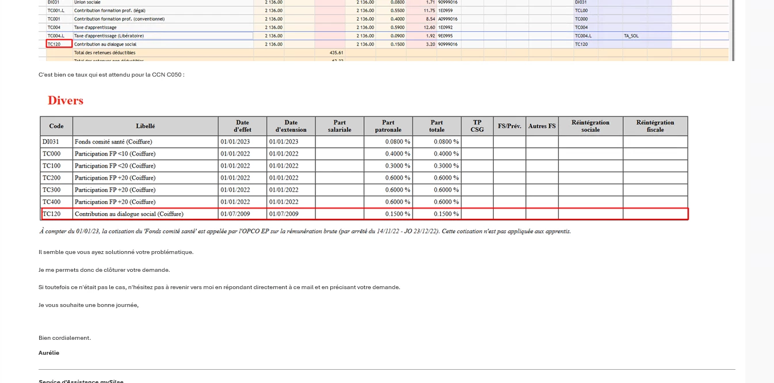Click the 'Part totale' column header
Image resolution: width=774 pixels, height=383 pixels.
[437, 126]
